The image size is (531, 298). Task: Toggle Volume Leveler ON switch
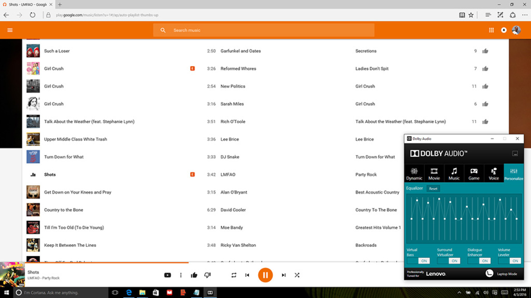point(510,261)
